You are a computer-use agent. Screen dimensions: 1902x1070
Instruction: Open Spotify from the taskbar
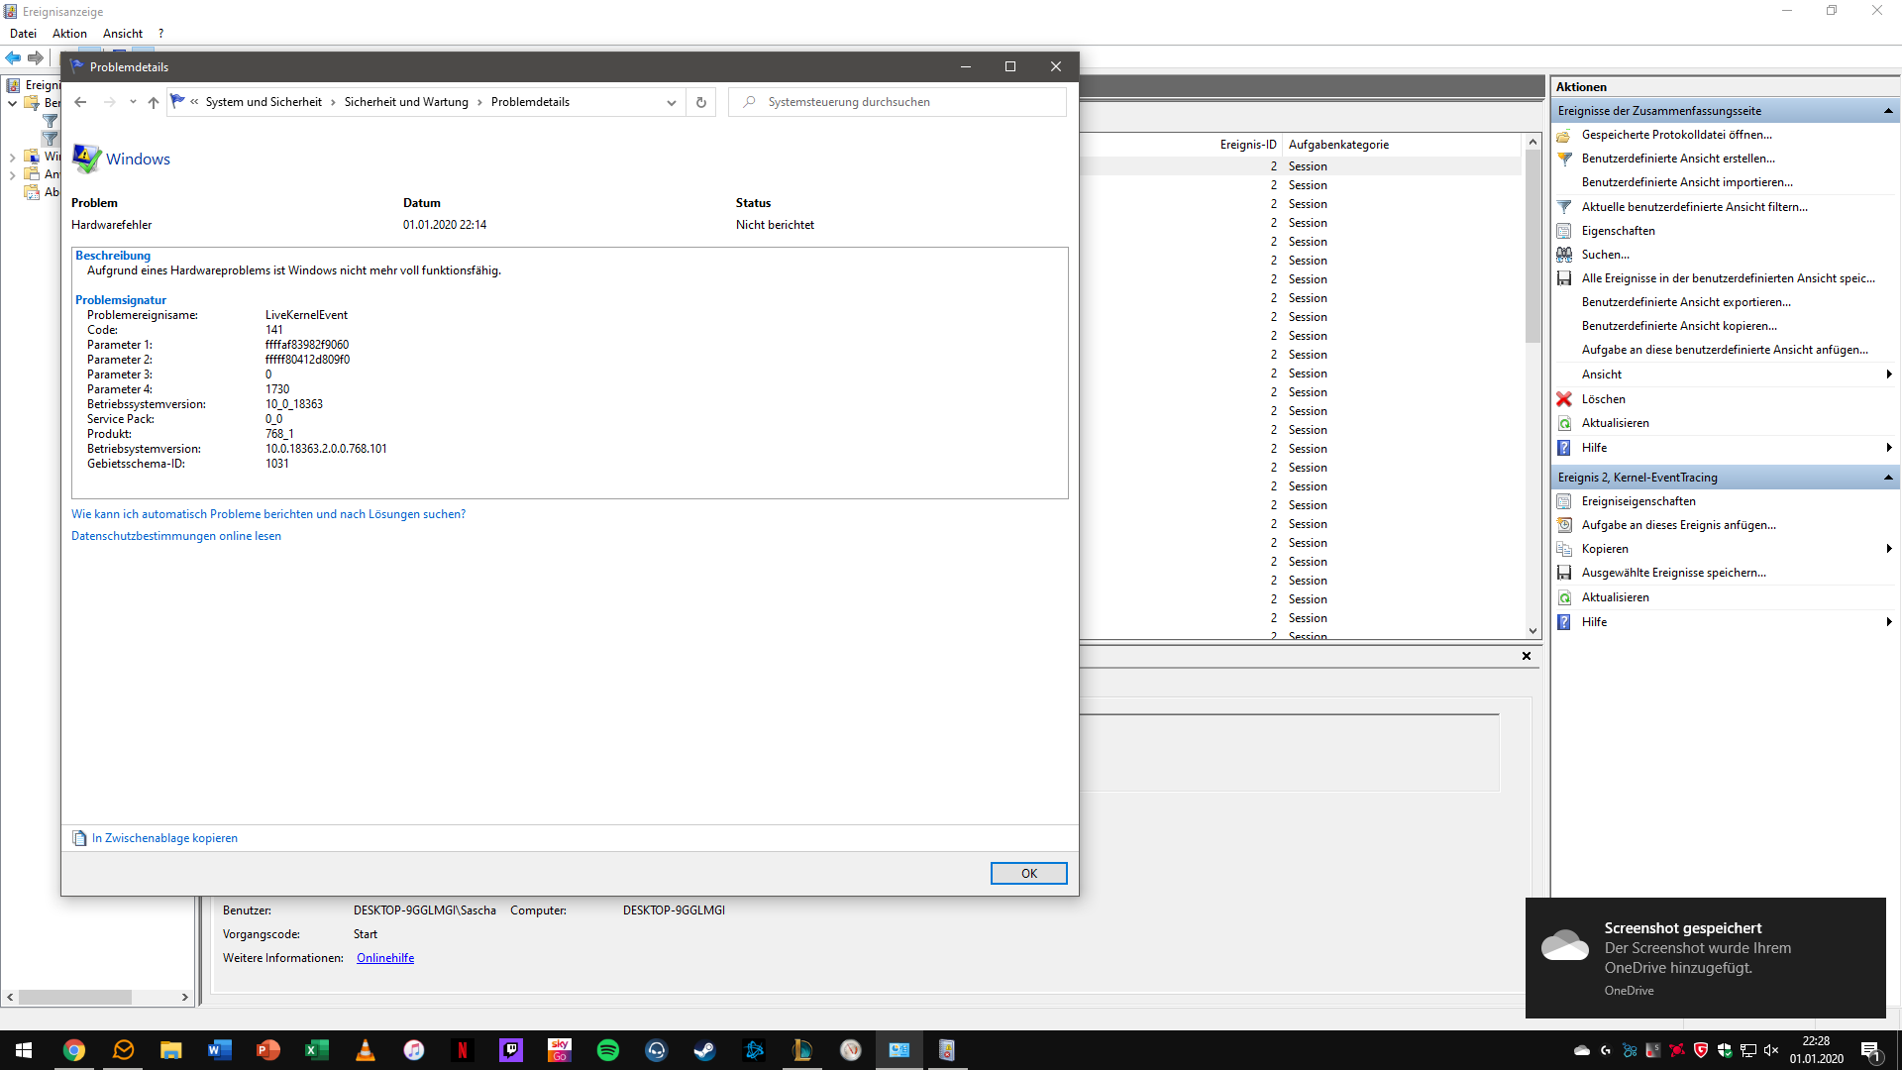pos(608,1050)
